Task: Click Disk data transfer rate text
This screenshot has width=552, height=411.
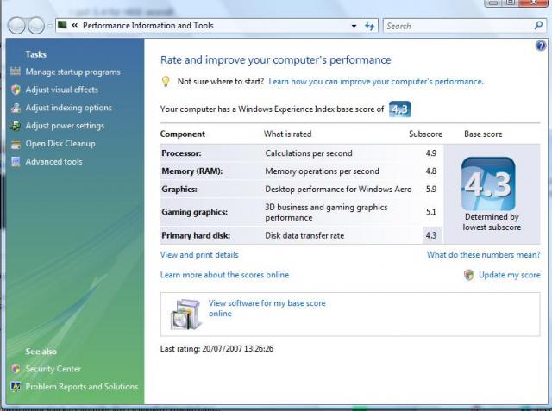Action: (x=304, y=235)
